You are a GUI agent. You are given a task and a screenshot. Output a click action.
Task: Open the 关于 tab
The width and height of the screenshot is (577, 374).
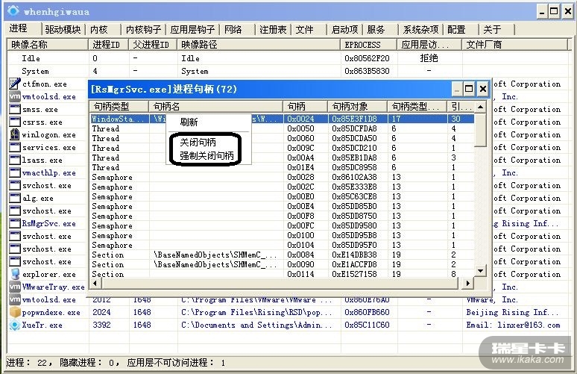492,29
